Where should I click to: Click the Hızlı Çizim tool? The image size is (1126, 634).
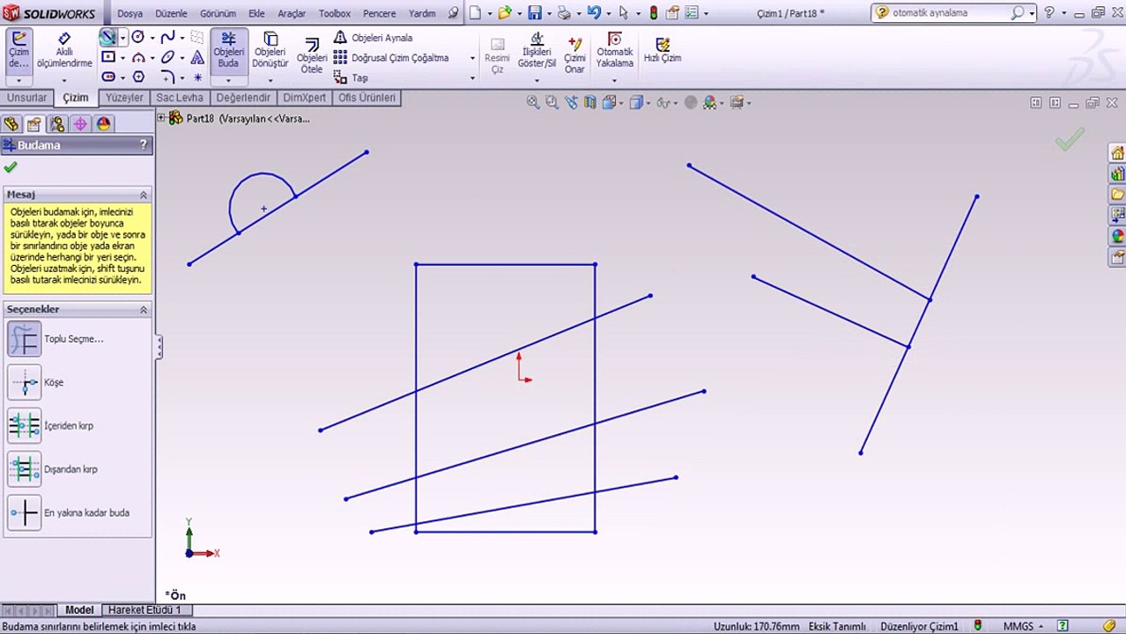(x=663, y=50)
